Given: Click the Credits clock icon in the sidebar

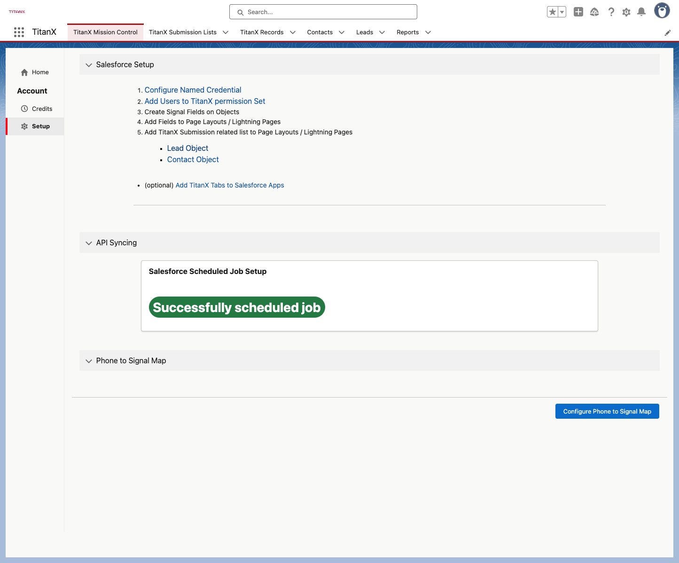Looking at the screenshot, I should pyautogui.click(x=24, y=109).
